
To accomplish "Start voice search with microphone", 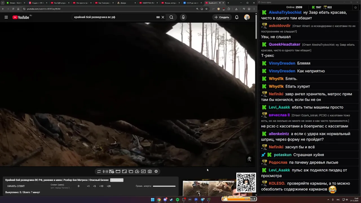I will [x=183, y=17].
